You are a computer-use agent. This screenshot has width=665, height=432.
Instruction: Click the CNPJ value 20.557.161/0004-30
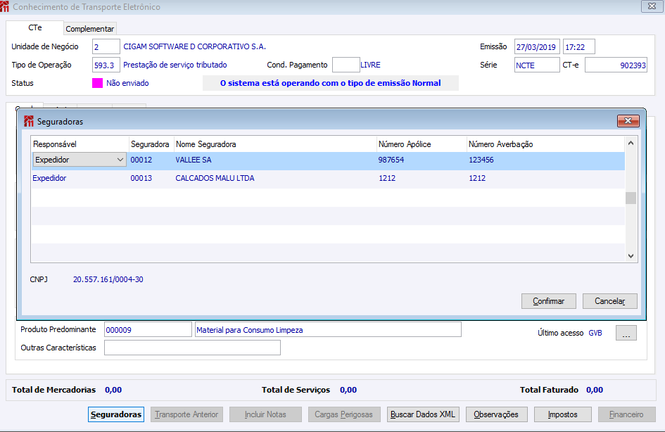click(x=108, y=279)
